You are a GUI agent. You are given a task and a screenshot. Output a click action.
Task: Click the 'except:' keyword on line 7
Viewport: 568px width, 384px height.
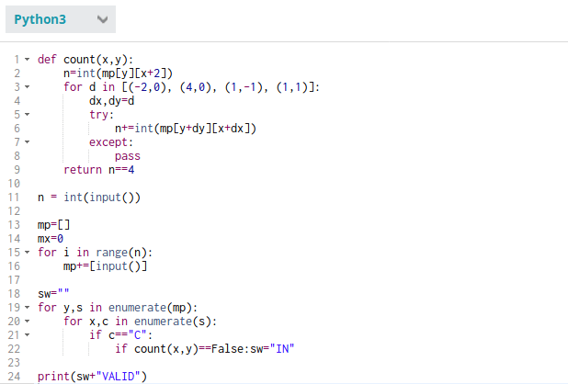coord(111,141)
